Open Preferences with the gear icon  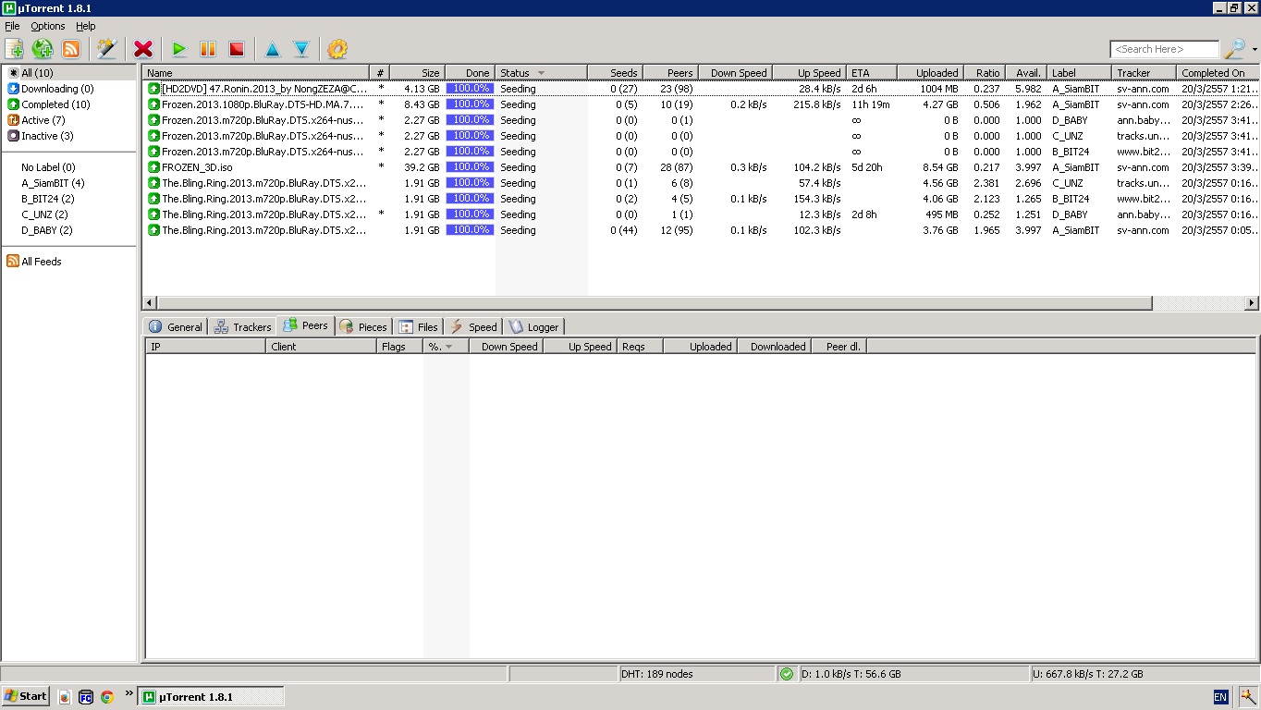click(x=337, y=49)
